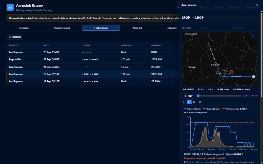Screen dimensions: 263x164
Task: Open Bogdan Ilie's flight row
Action: tap(93, 59)
